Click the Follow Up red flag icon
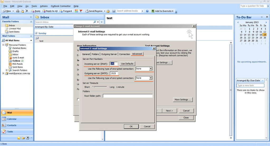Viewport: 270px width, 146px height. (x=81, y=11)
